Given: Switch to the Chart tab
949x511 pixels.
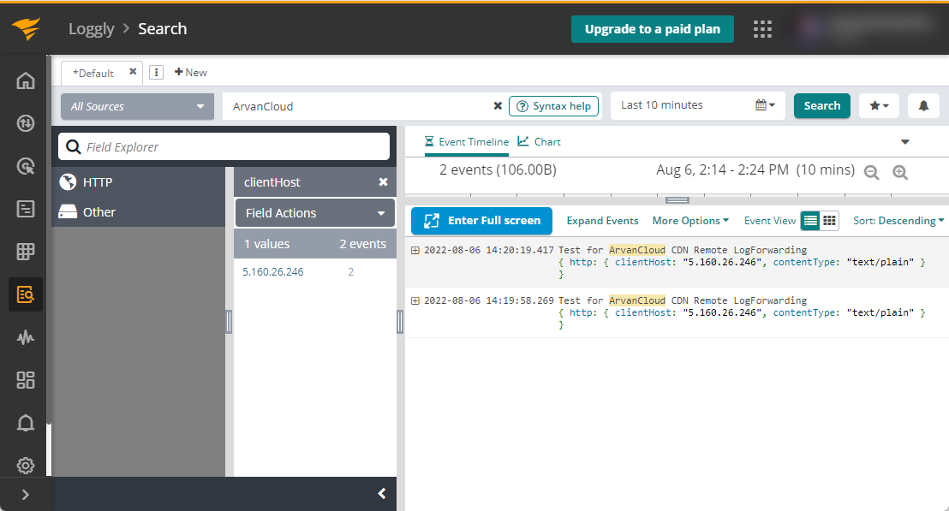Looking at the screenshot, I should click(540, 141).
